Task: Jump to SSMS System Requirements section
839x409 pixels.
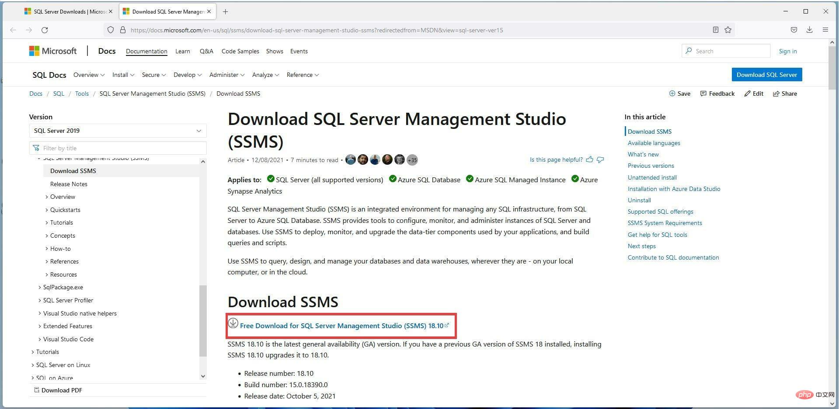Action: [x=665, y=223]
